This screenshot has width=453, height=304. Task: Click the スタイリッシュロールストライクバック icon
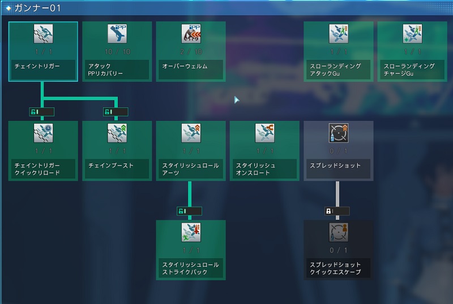click(x=191, y=232)
